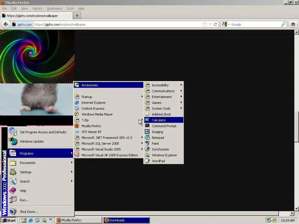299x224 pixels.
Task: Open the search engine dropdown next to Google
Action: 229,24
